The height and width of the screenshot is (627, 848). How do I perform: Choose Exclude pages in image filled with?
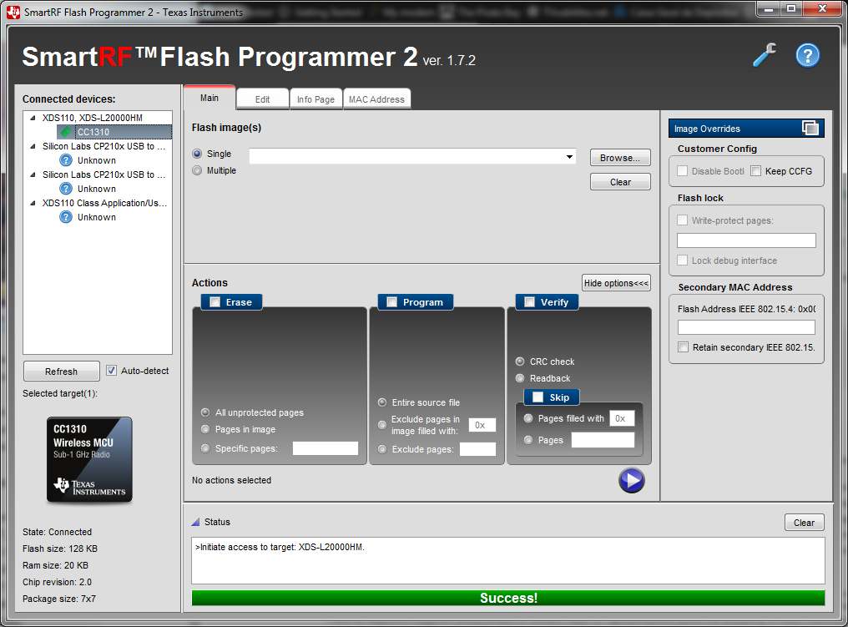382,425
